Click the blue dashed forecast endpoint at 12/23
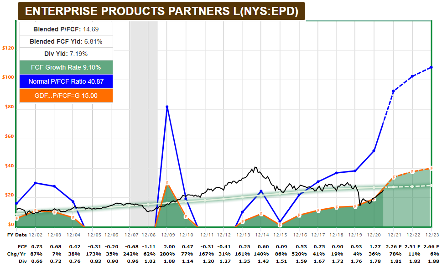Screen dimensions: 442x266 click(x=432, y=67)
